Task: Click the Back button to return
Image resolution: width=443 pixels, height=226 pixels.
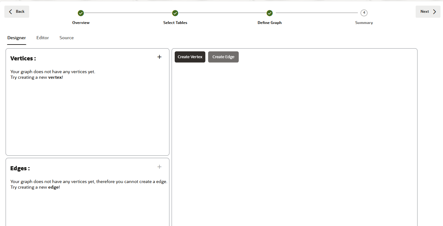Action: pos(16,11)
